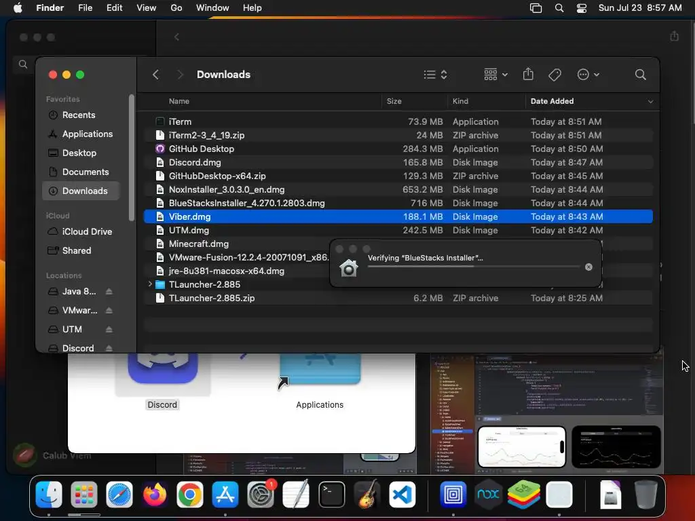Launch Safari from the Dock
Viewport: 695px width, 521px height.
pos(119,495)
